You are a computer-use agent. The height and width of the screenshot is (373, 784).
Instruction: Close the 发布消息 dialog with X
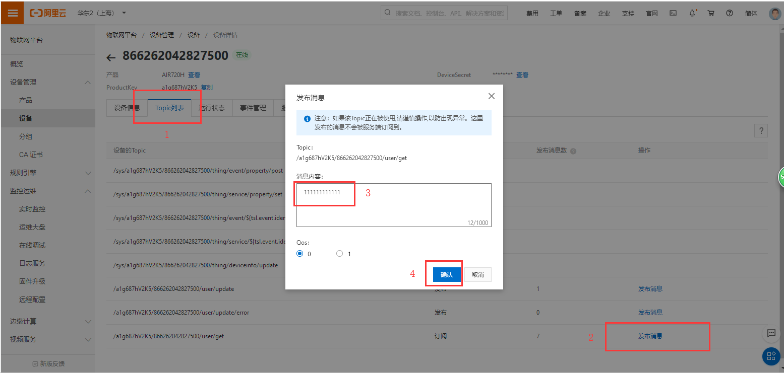click(492, 96)
